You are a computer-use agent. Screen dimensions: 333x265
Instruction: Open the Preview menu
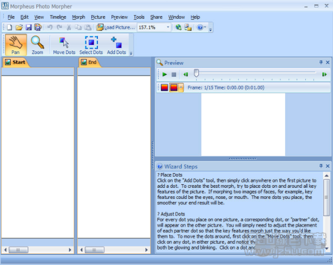(x=120, y=17)
